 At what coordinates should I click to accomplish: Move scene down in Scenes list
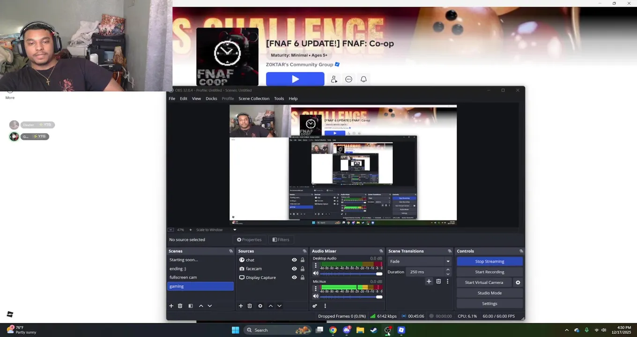point(209,306)
